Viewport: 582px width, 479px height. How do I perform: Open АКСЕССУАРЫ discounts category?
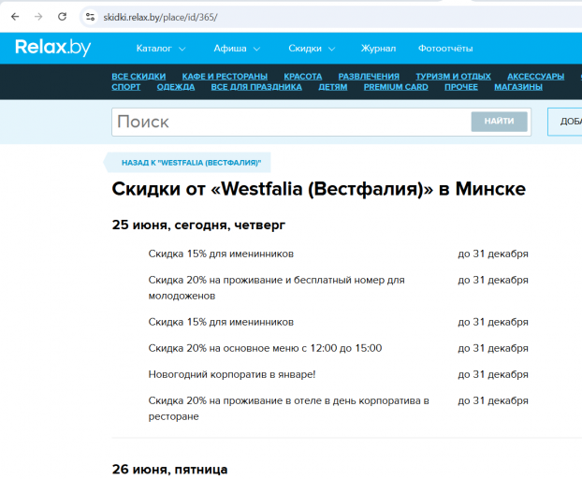pyautogui.click(x=535, y=77)
